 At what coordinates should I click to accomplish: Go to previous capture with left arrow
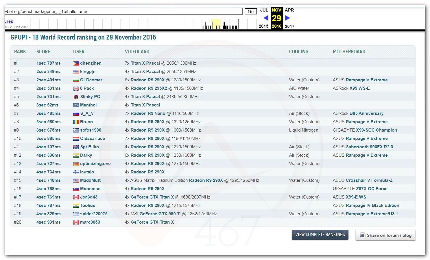[x=266, y=18]
